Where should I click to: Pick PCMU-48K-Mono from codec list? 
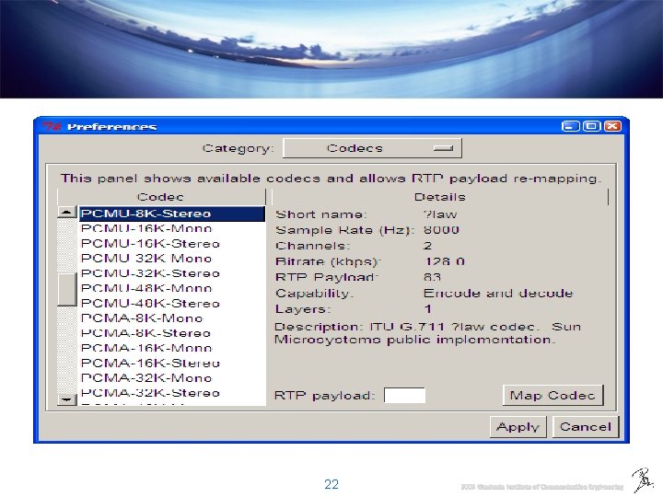pyautogui.click(x=172, y=289)
